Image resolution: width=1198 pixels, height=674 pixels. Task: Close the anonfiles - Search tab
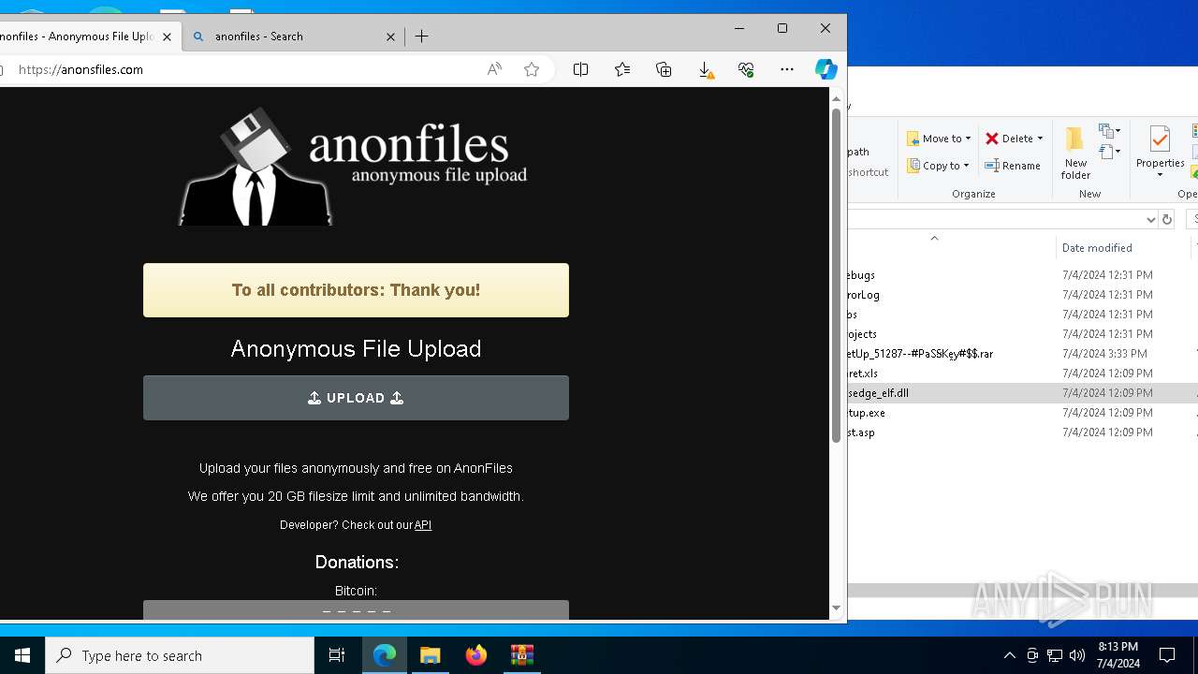pyautogui.click(x=390, y=37)
